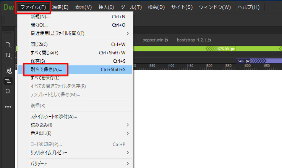
Task: Open the Open Documents icon in left toolbar
Action: (x=8, y=44)
